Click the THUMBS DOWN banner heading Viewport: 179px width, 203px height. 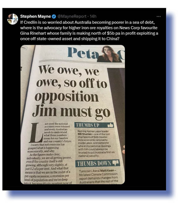click(x=94, y=163)
